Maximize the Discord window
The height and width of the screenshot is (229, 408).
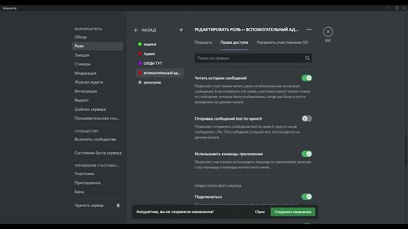(x=397, y=8)
